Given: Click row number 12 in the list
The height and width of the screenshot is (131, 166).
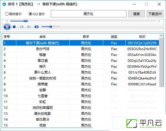Looking at the screenshot, I should point(6,108).
